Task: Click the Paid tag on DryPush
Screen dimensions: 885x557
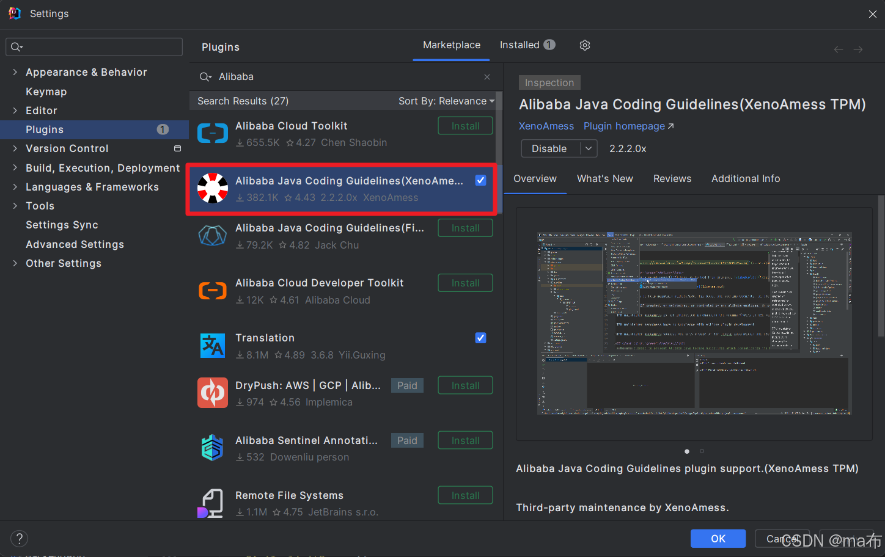Action: tap(407, 385)
